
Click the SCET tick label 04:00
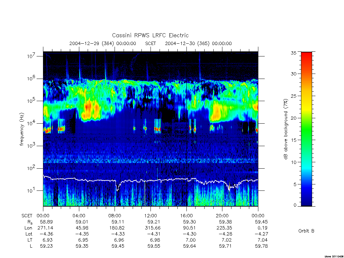click(x=79, y=216)
